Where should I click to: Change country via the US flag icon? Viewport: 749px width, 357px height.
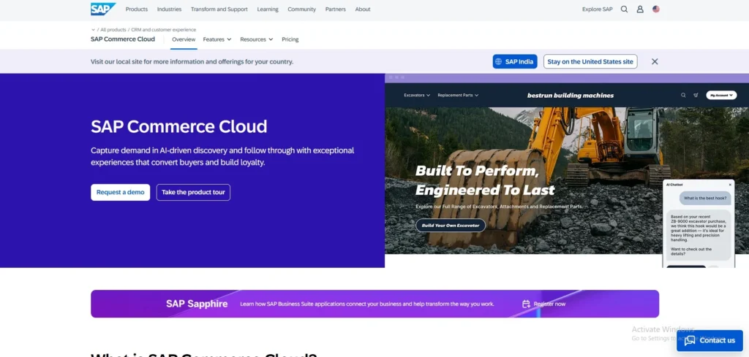(x=656, y=9)
